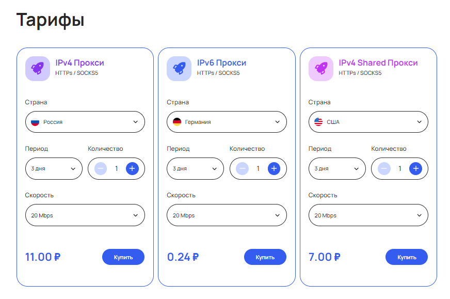This screenshot has height=299, width=450.
Task: Click Купить button for 0.24 ₽ tariff
Action: tap(265, 257)
